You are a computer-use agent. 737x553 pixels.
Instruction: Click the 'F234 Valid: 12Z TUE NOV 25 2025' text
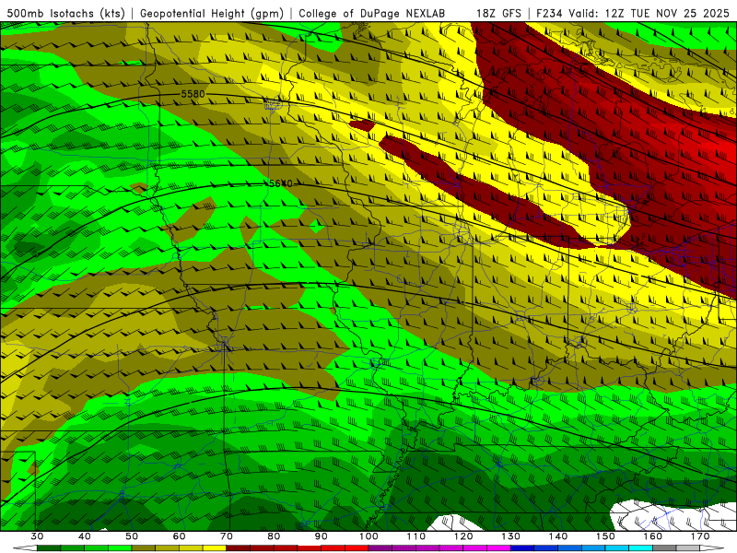(x=633, y=13)
